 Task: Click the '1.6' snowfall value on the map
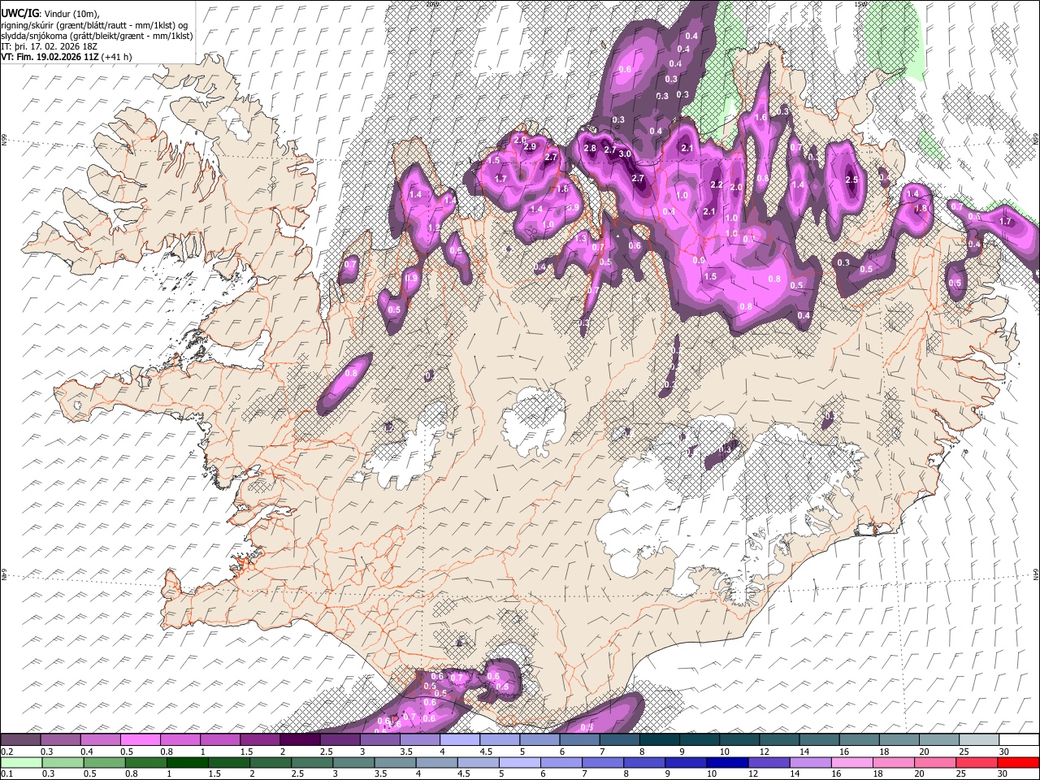760,117
